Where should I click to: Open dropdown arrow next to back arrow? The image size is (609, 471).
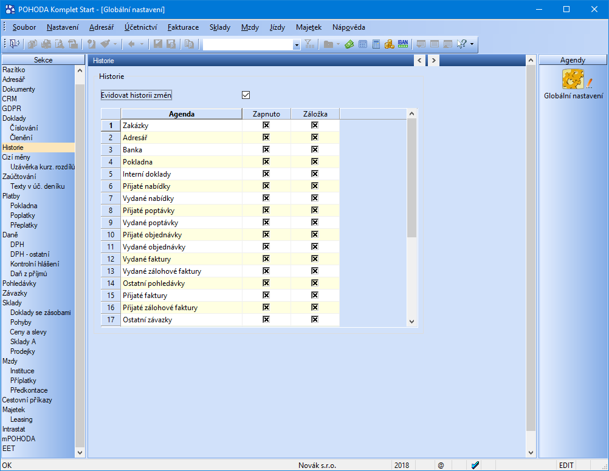point(142,44)
